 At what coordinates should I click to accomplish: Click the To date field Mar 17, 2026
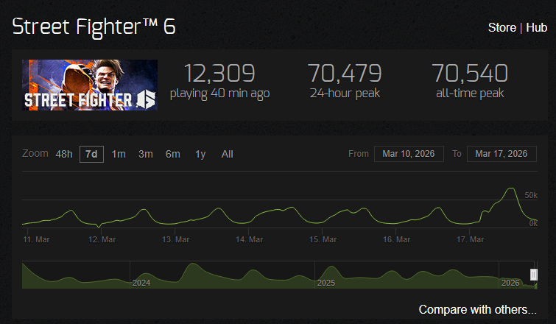click(502, 154)
